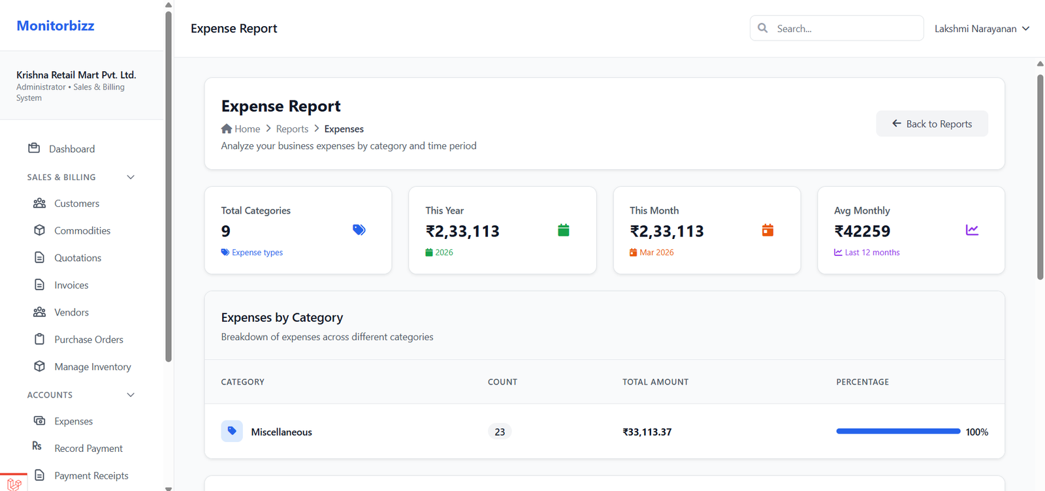1045x491 pixels.
Task: Click the total amount ₹33,113.37
Action: [x=647, y=432]
